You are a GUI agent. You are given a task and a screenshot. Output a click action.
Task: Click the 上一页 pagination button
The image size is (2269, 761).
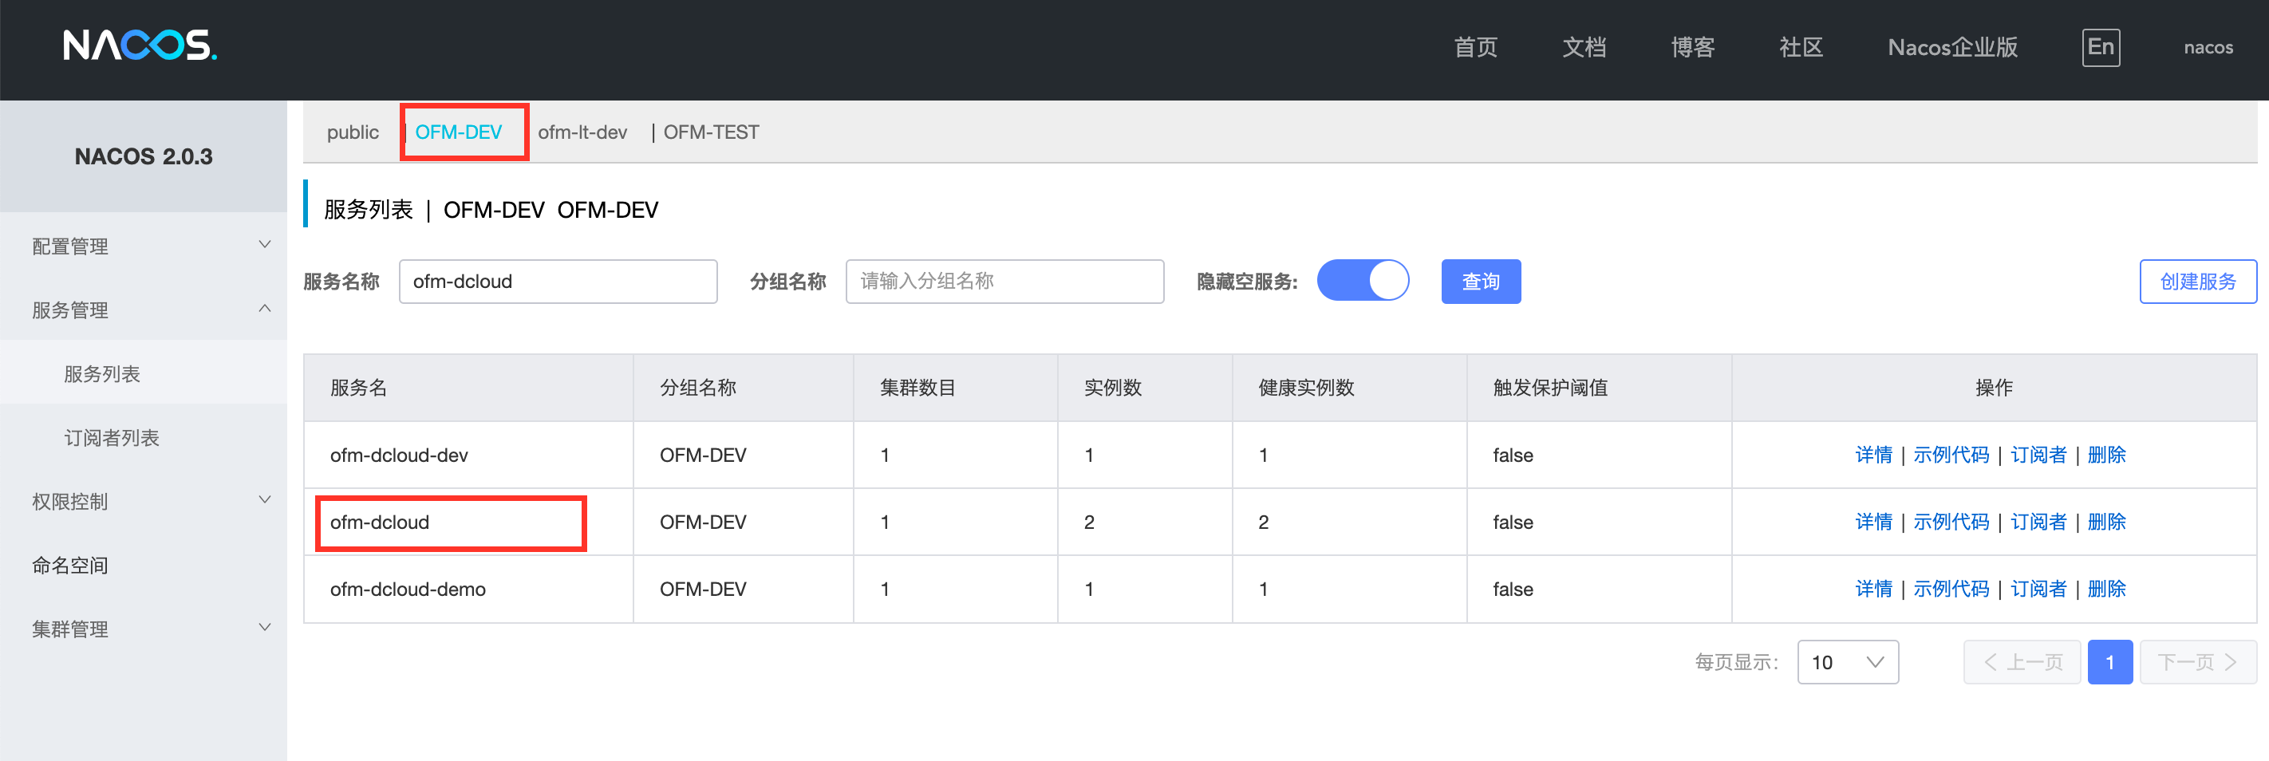tap(2022, 661)
